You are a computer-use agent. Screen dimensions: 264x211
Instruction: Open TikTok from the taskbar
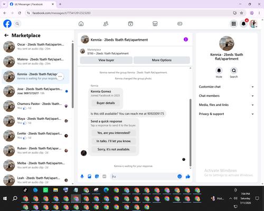pyautogui.click(x=25, y=190)
